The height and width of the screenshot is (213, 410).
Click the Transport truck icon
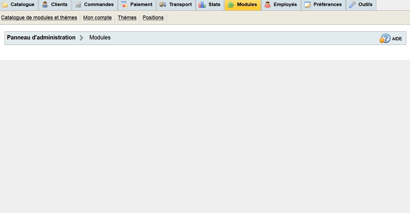[x=163, y=5]
